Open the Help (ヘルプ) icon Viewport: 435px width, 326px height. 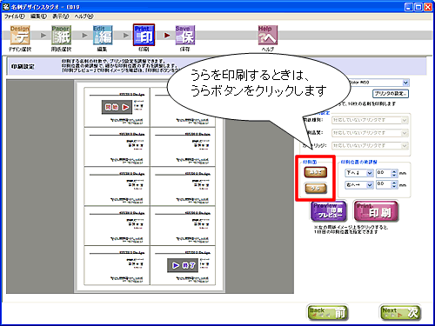pyautogui.click(x=268, y=36)
